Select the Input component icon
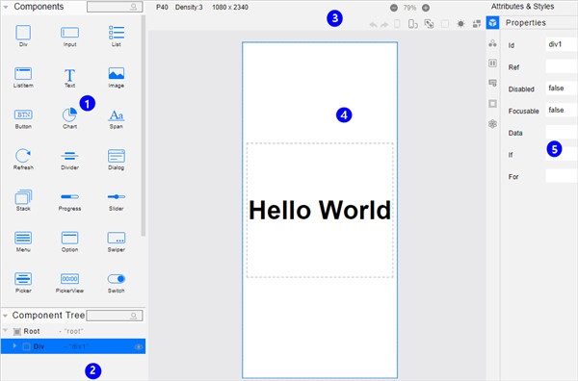This screenshot has height=381, width=578. [x=69, y=33]
